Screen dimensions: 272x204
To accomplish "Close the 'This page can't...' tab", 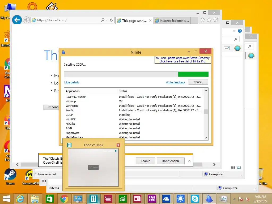I will 150,20.
